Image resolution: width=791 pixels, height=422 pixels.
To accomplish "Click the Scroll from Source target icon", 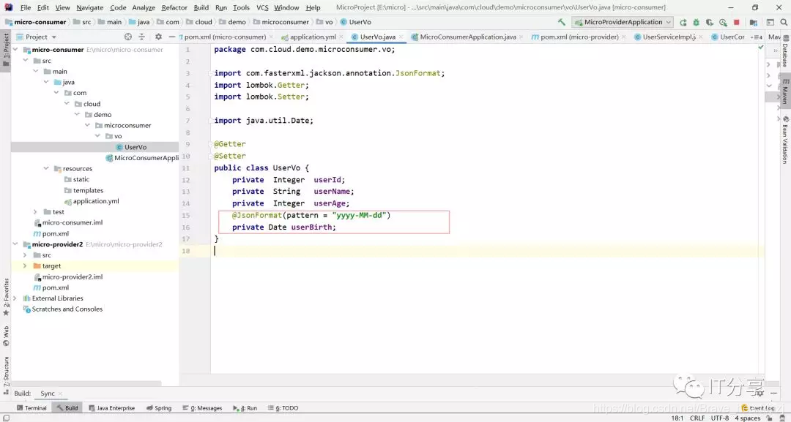I will click(128, 37).
